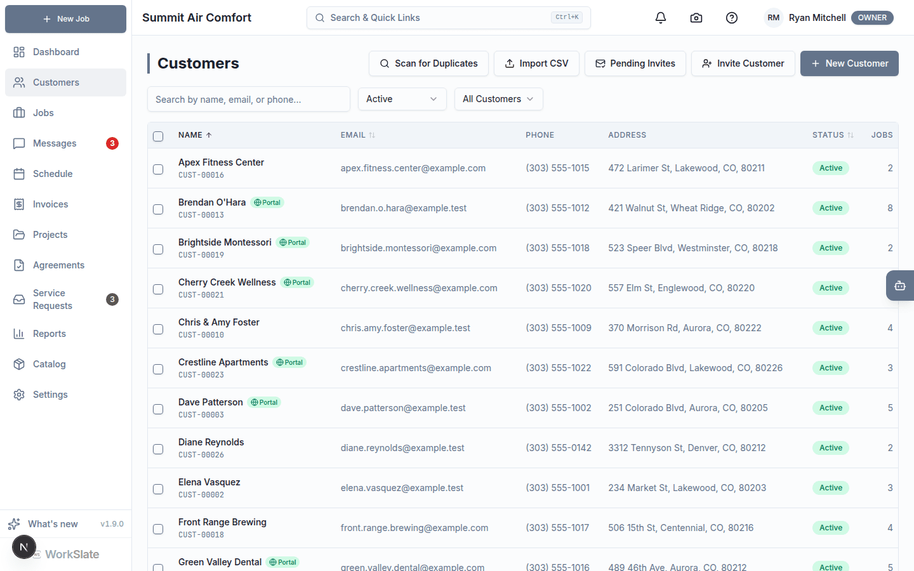Check the Brightside Montessori row checkbox
Viewport: 914px width, 571px height.
(x=158, y=249)
